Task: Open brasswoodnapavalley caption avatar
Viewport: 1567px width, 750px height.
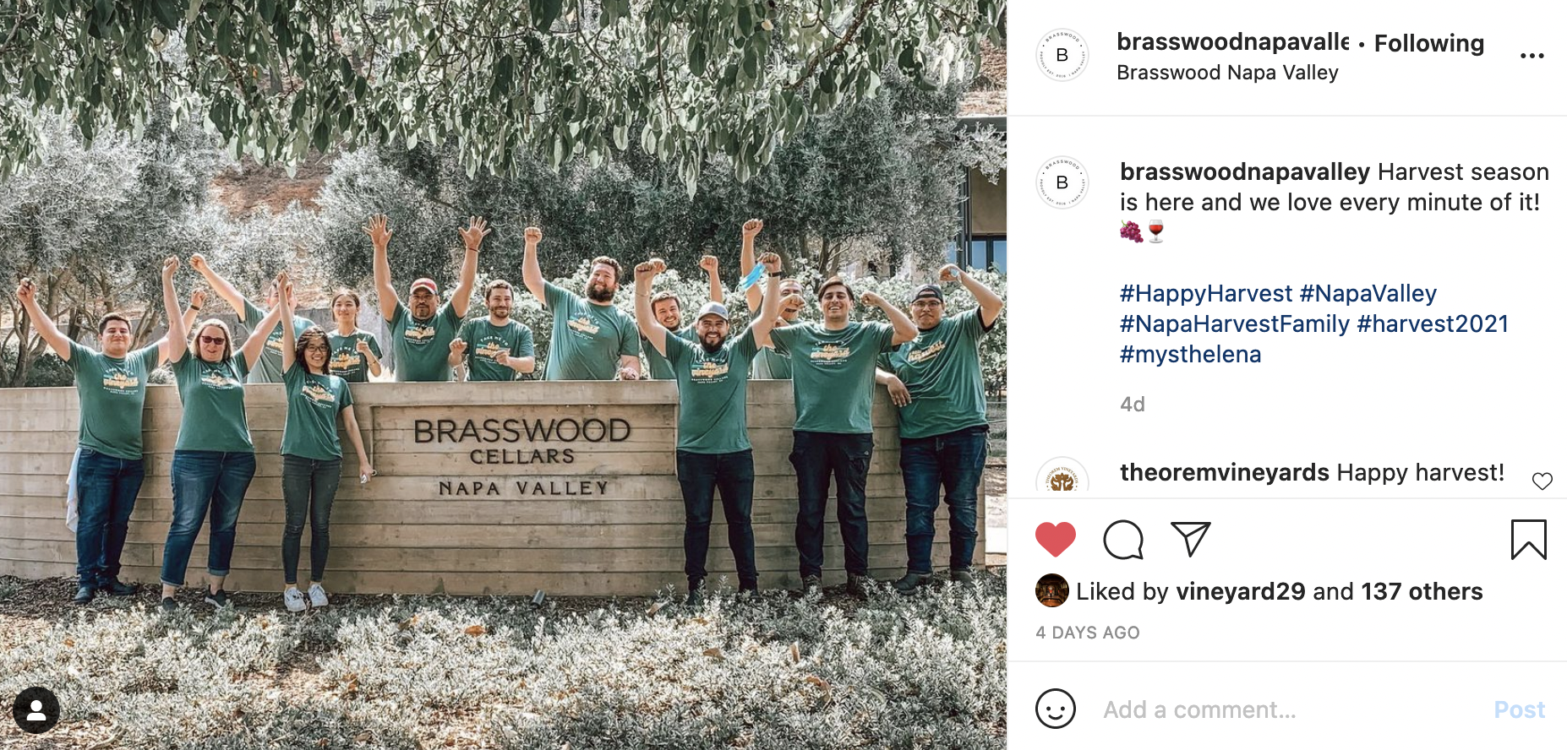Action: point(1062,182)
